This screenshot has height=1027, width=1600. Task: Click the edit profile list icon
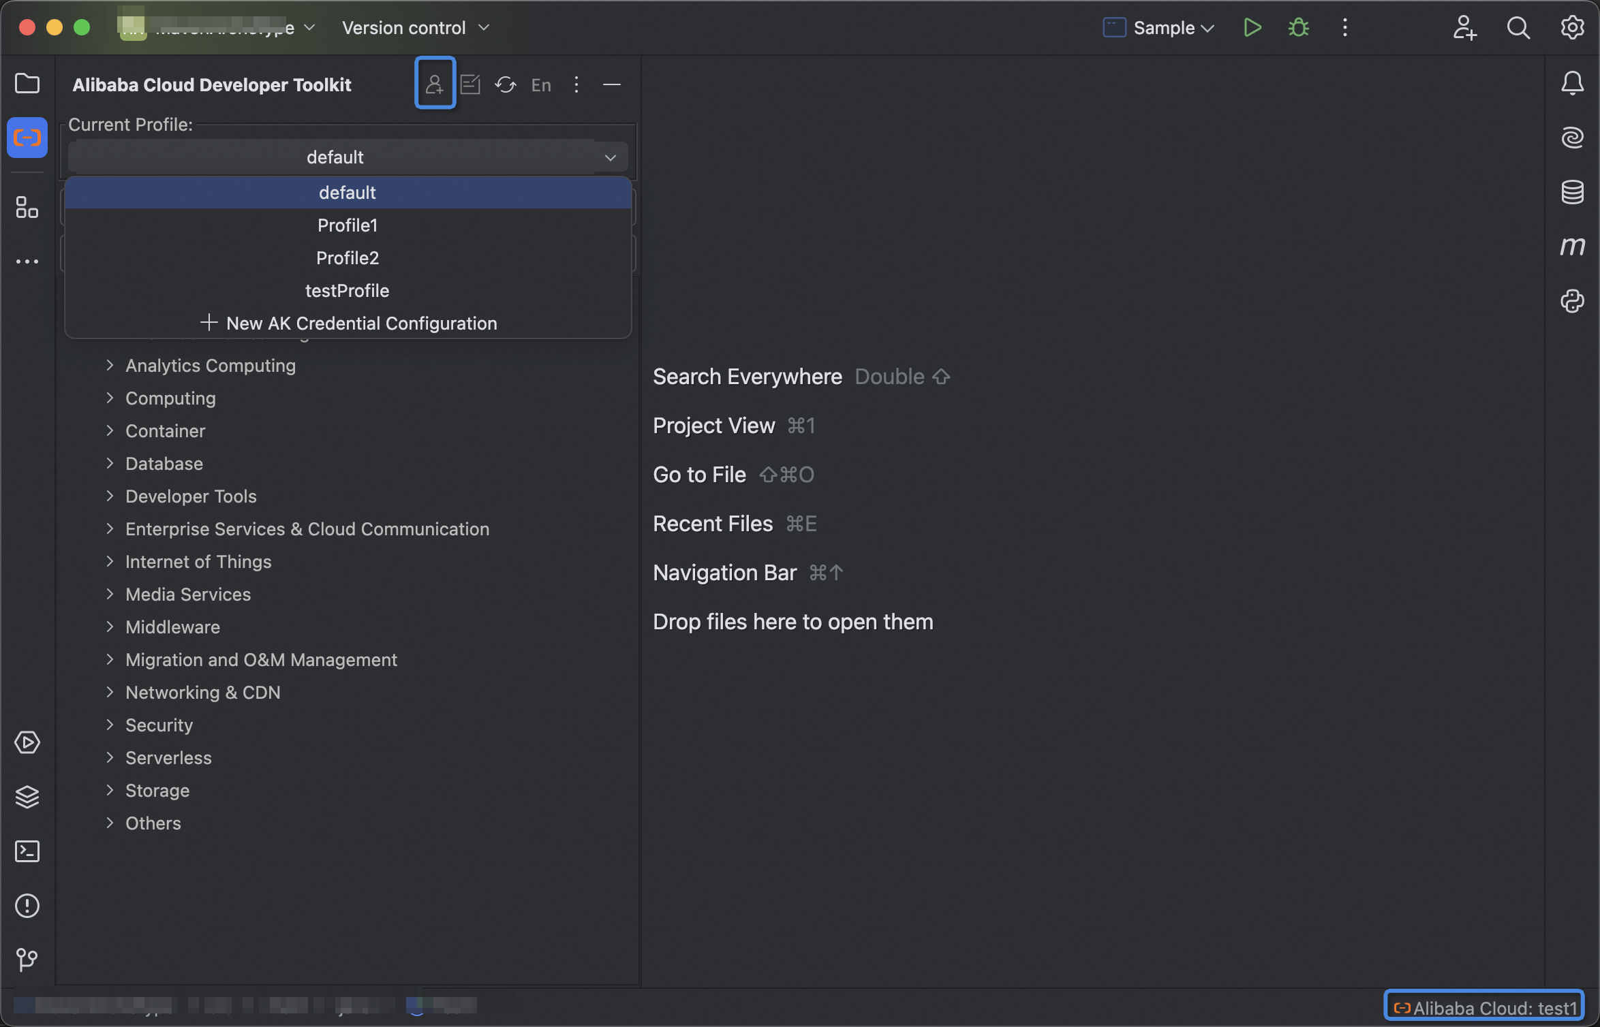coord(470,84)
